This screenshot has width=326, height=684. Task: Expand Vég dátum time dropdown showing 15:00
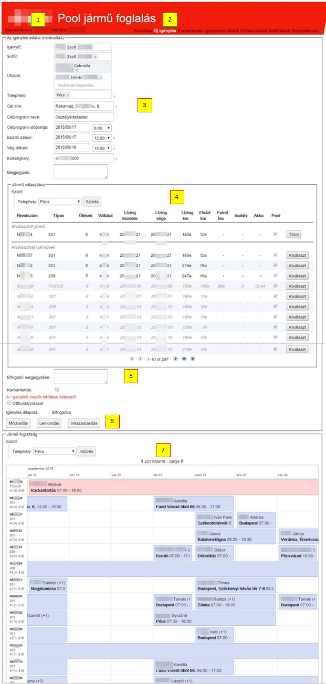pos(102,148)
